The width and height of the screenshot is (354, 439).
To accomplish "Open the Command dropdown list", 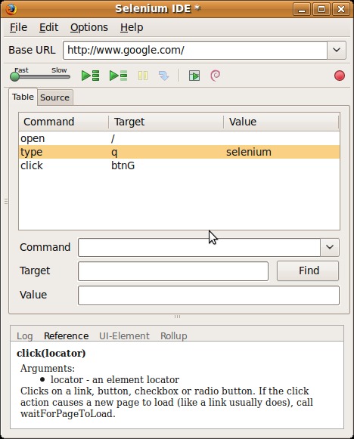I will (330, 247).
